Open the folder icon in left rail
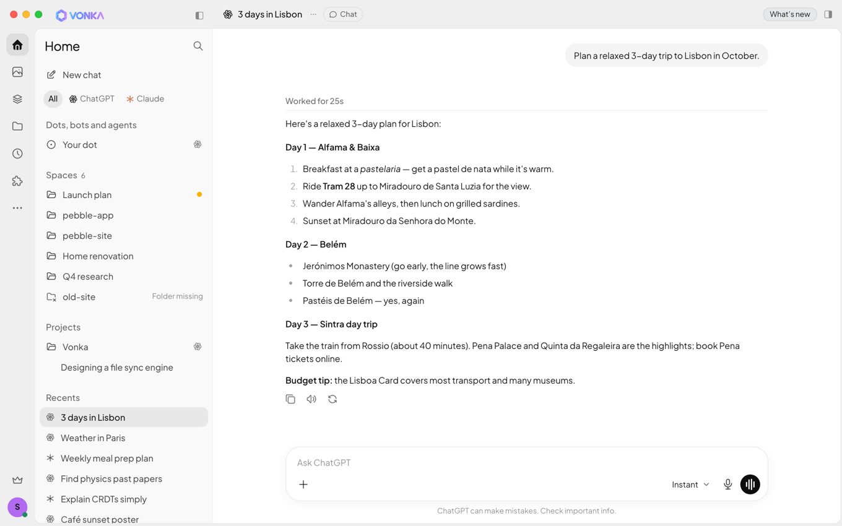The width and height of the screenshot is (842, 526). [x=17, y=126]
